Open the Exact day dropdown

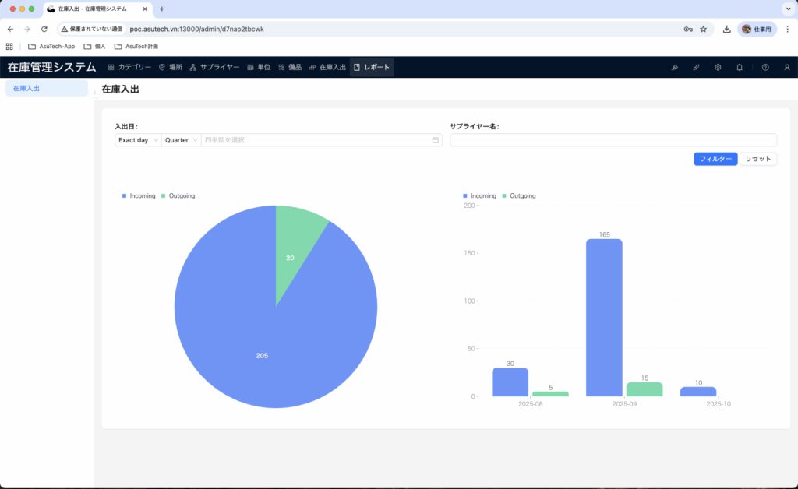pos(138,140)
